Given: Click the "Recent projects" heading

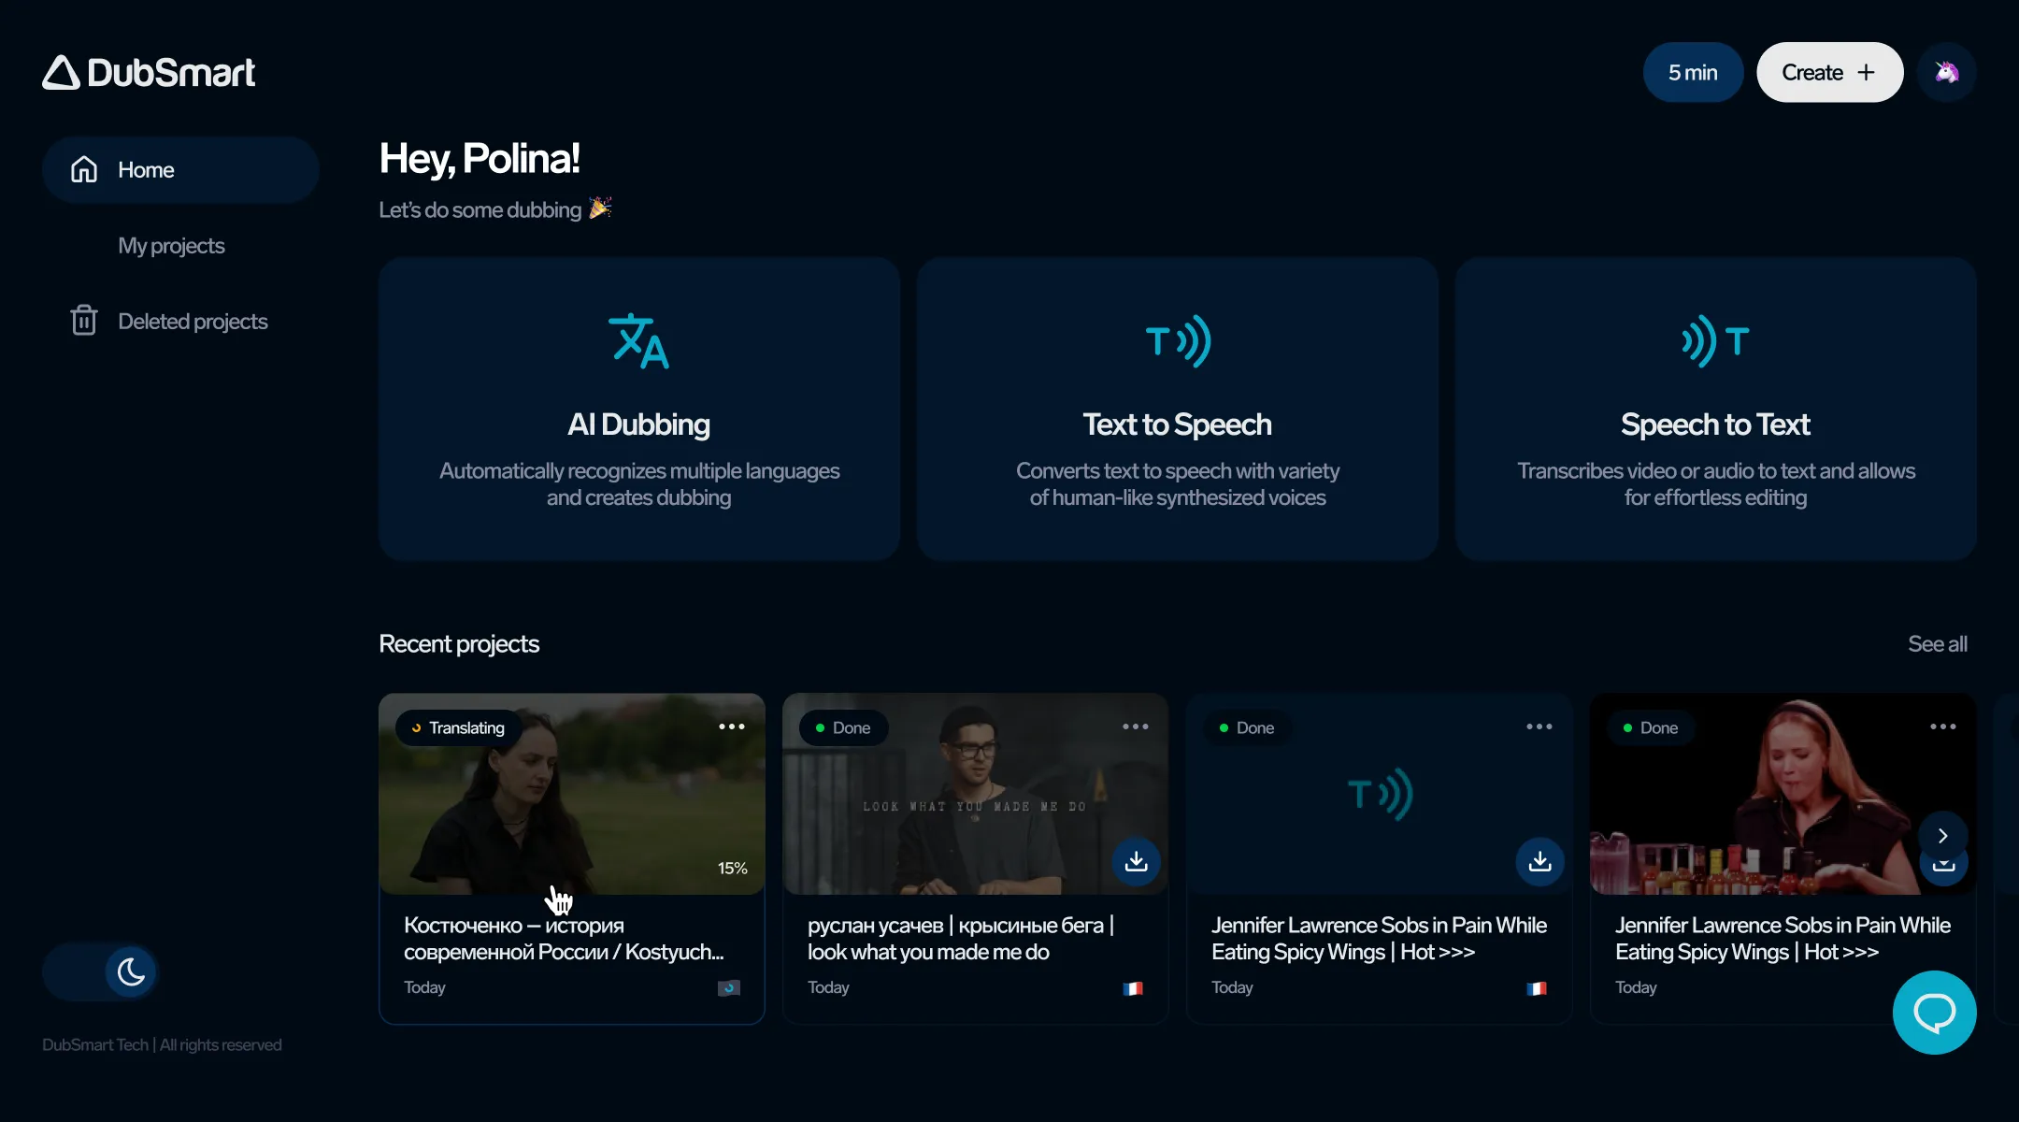Looking at the screenshot, I should 459,644.
